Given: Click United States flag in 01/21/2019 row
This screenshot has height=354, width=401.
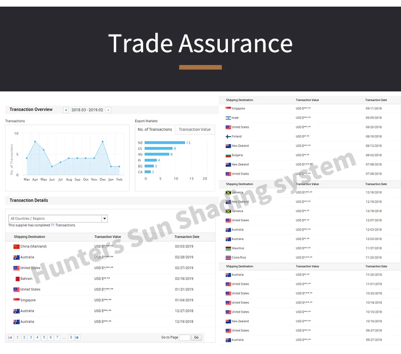Looking at the screenshot, I should point(16,289).
